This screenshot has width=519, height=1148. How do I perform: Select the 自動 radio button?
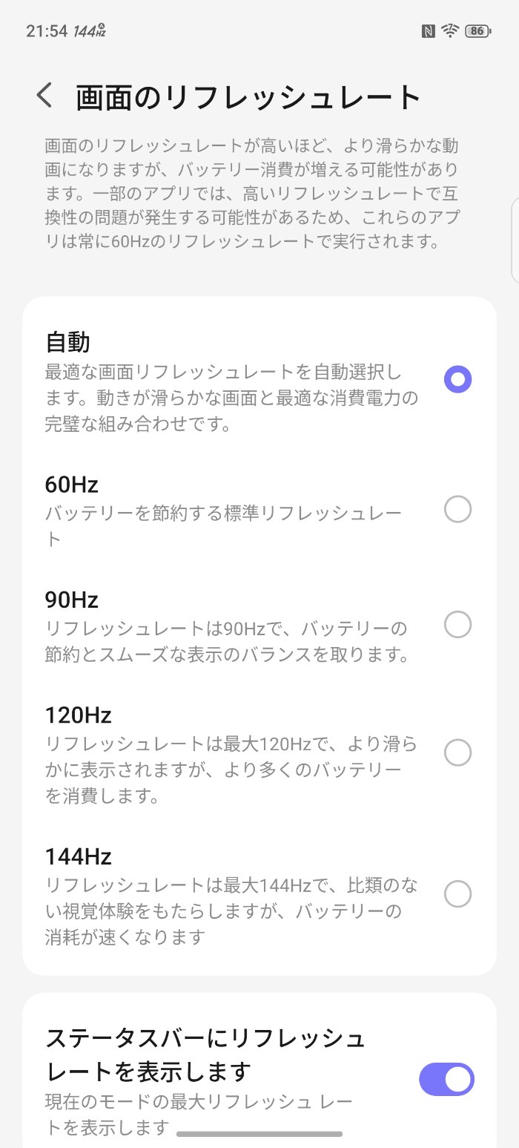tap(457, 380)
